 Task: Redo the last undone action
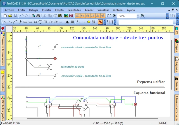[x=27, y=16]
